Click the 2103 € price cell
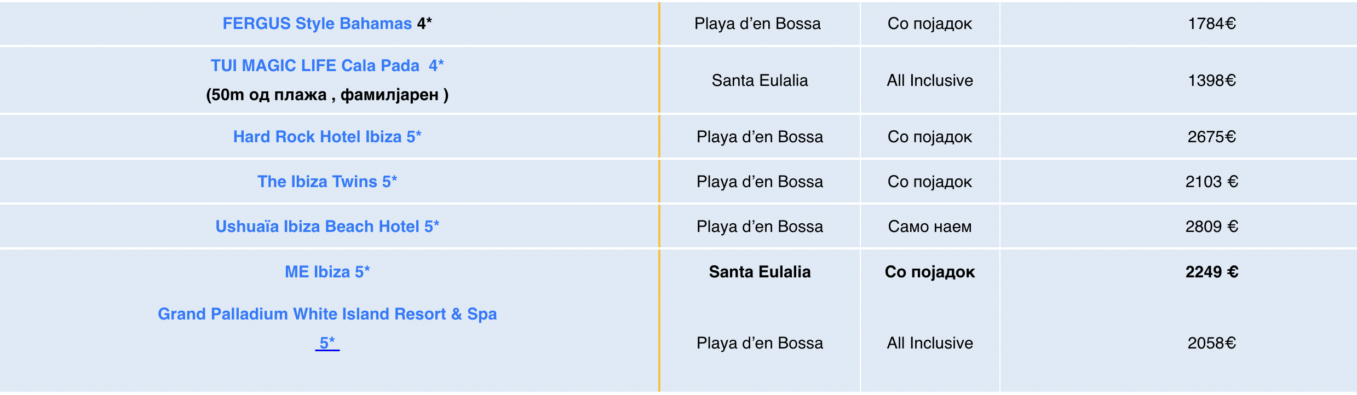 pos(1211,182)
